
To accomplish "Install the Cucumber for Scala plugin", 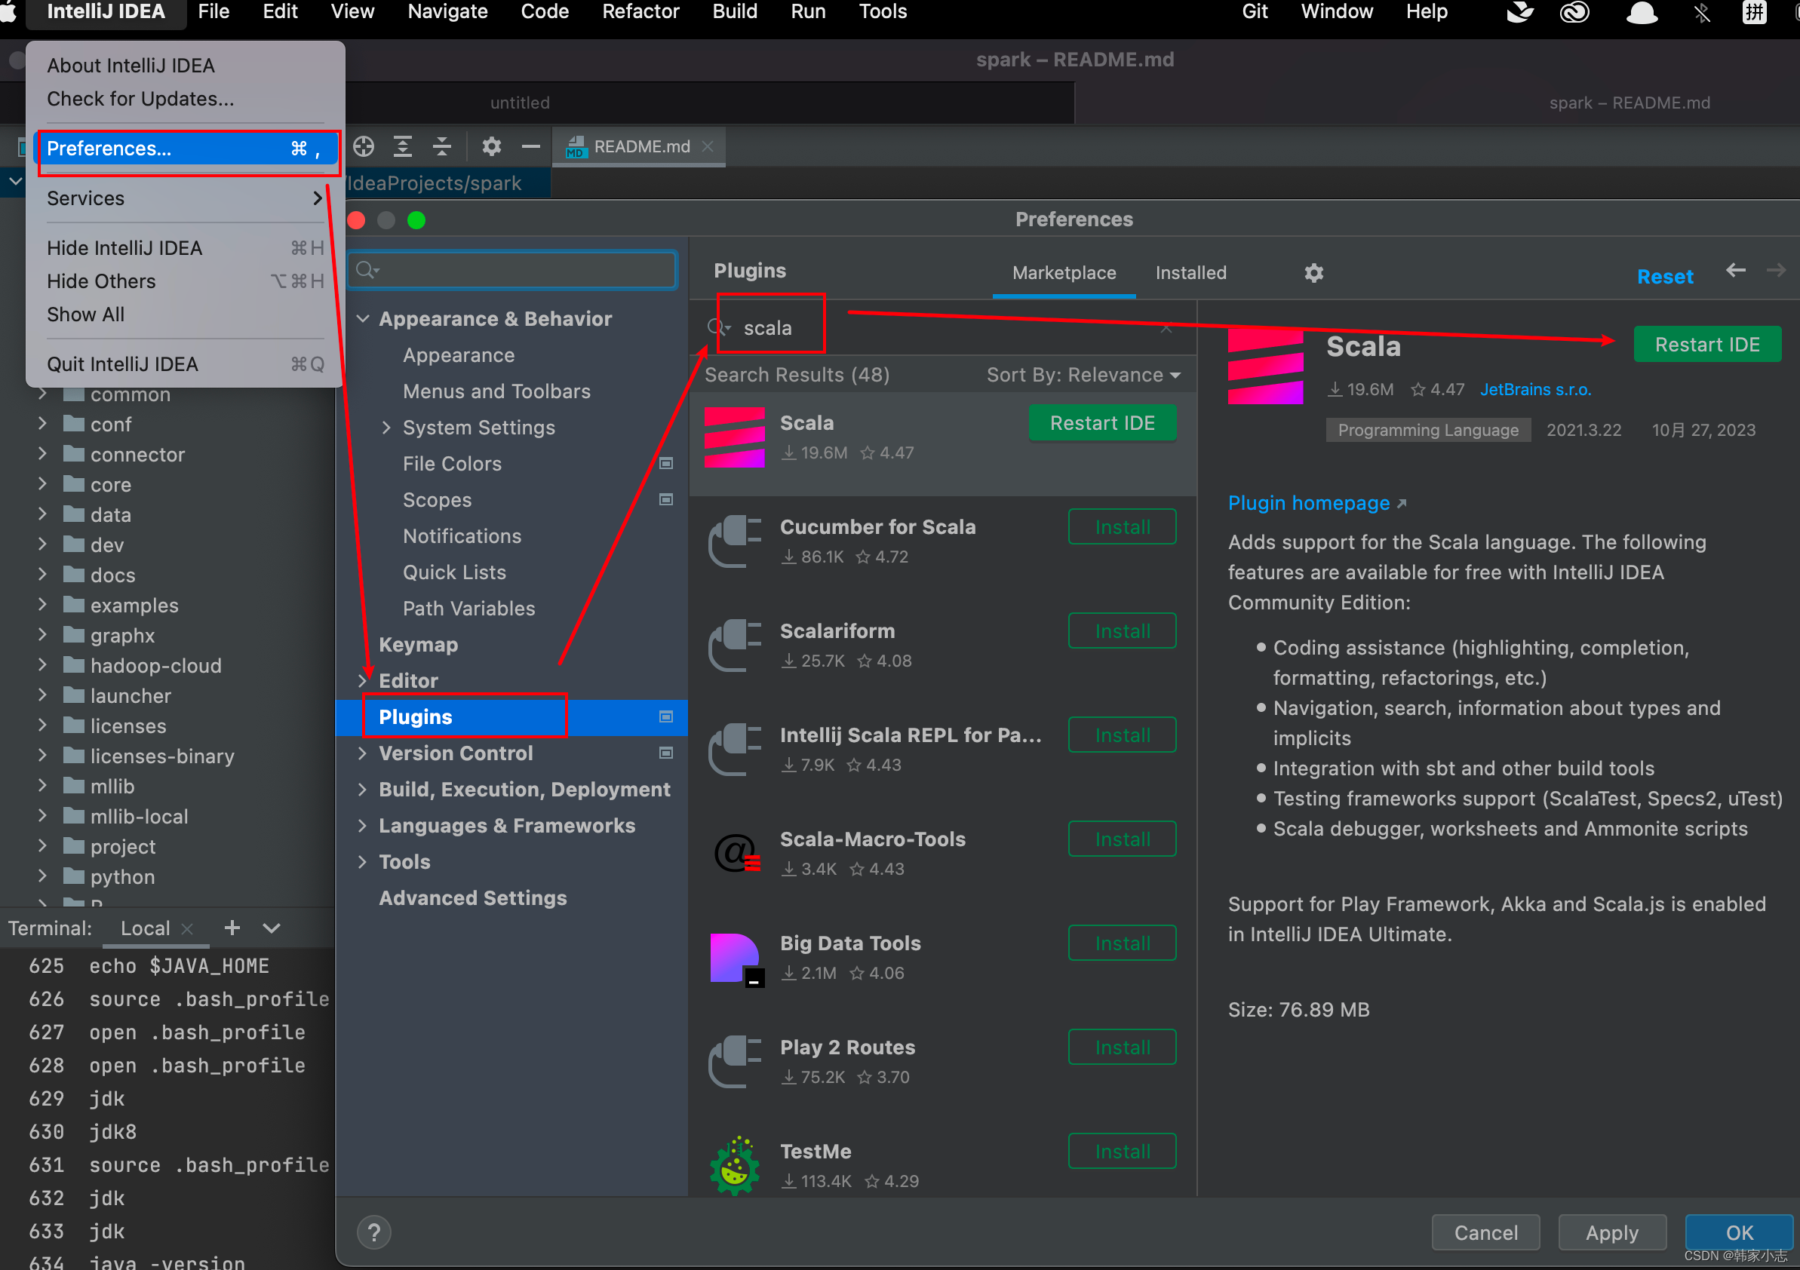I will (x=1121, y=527).
